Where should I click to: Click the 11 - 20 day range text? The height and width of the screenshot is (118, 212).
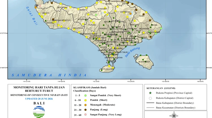point(78,105)
